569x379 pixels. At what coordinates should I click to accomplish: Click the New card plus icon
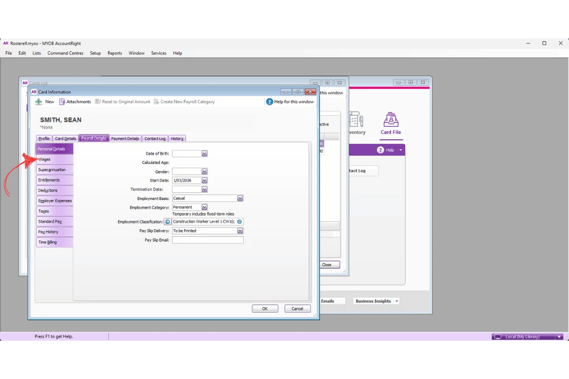click(39, 102)
